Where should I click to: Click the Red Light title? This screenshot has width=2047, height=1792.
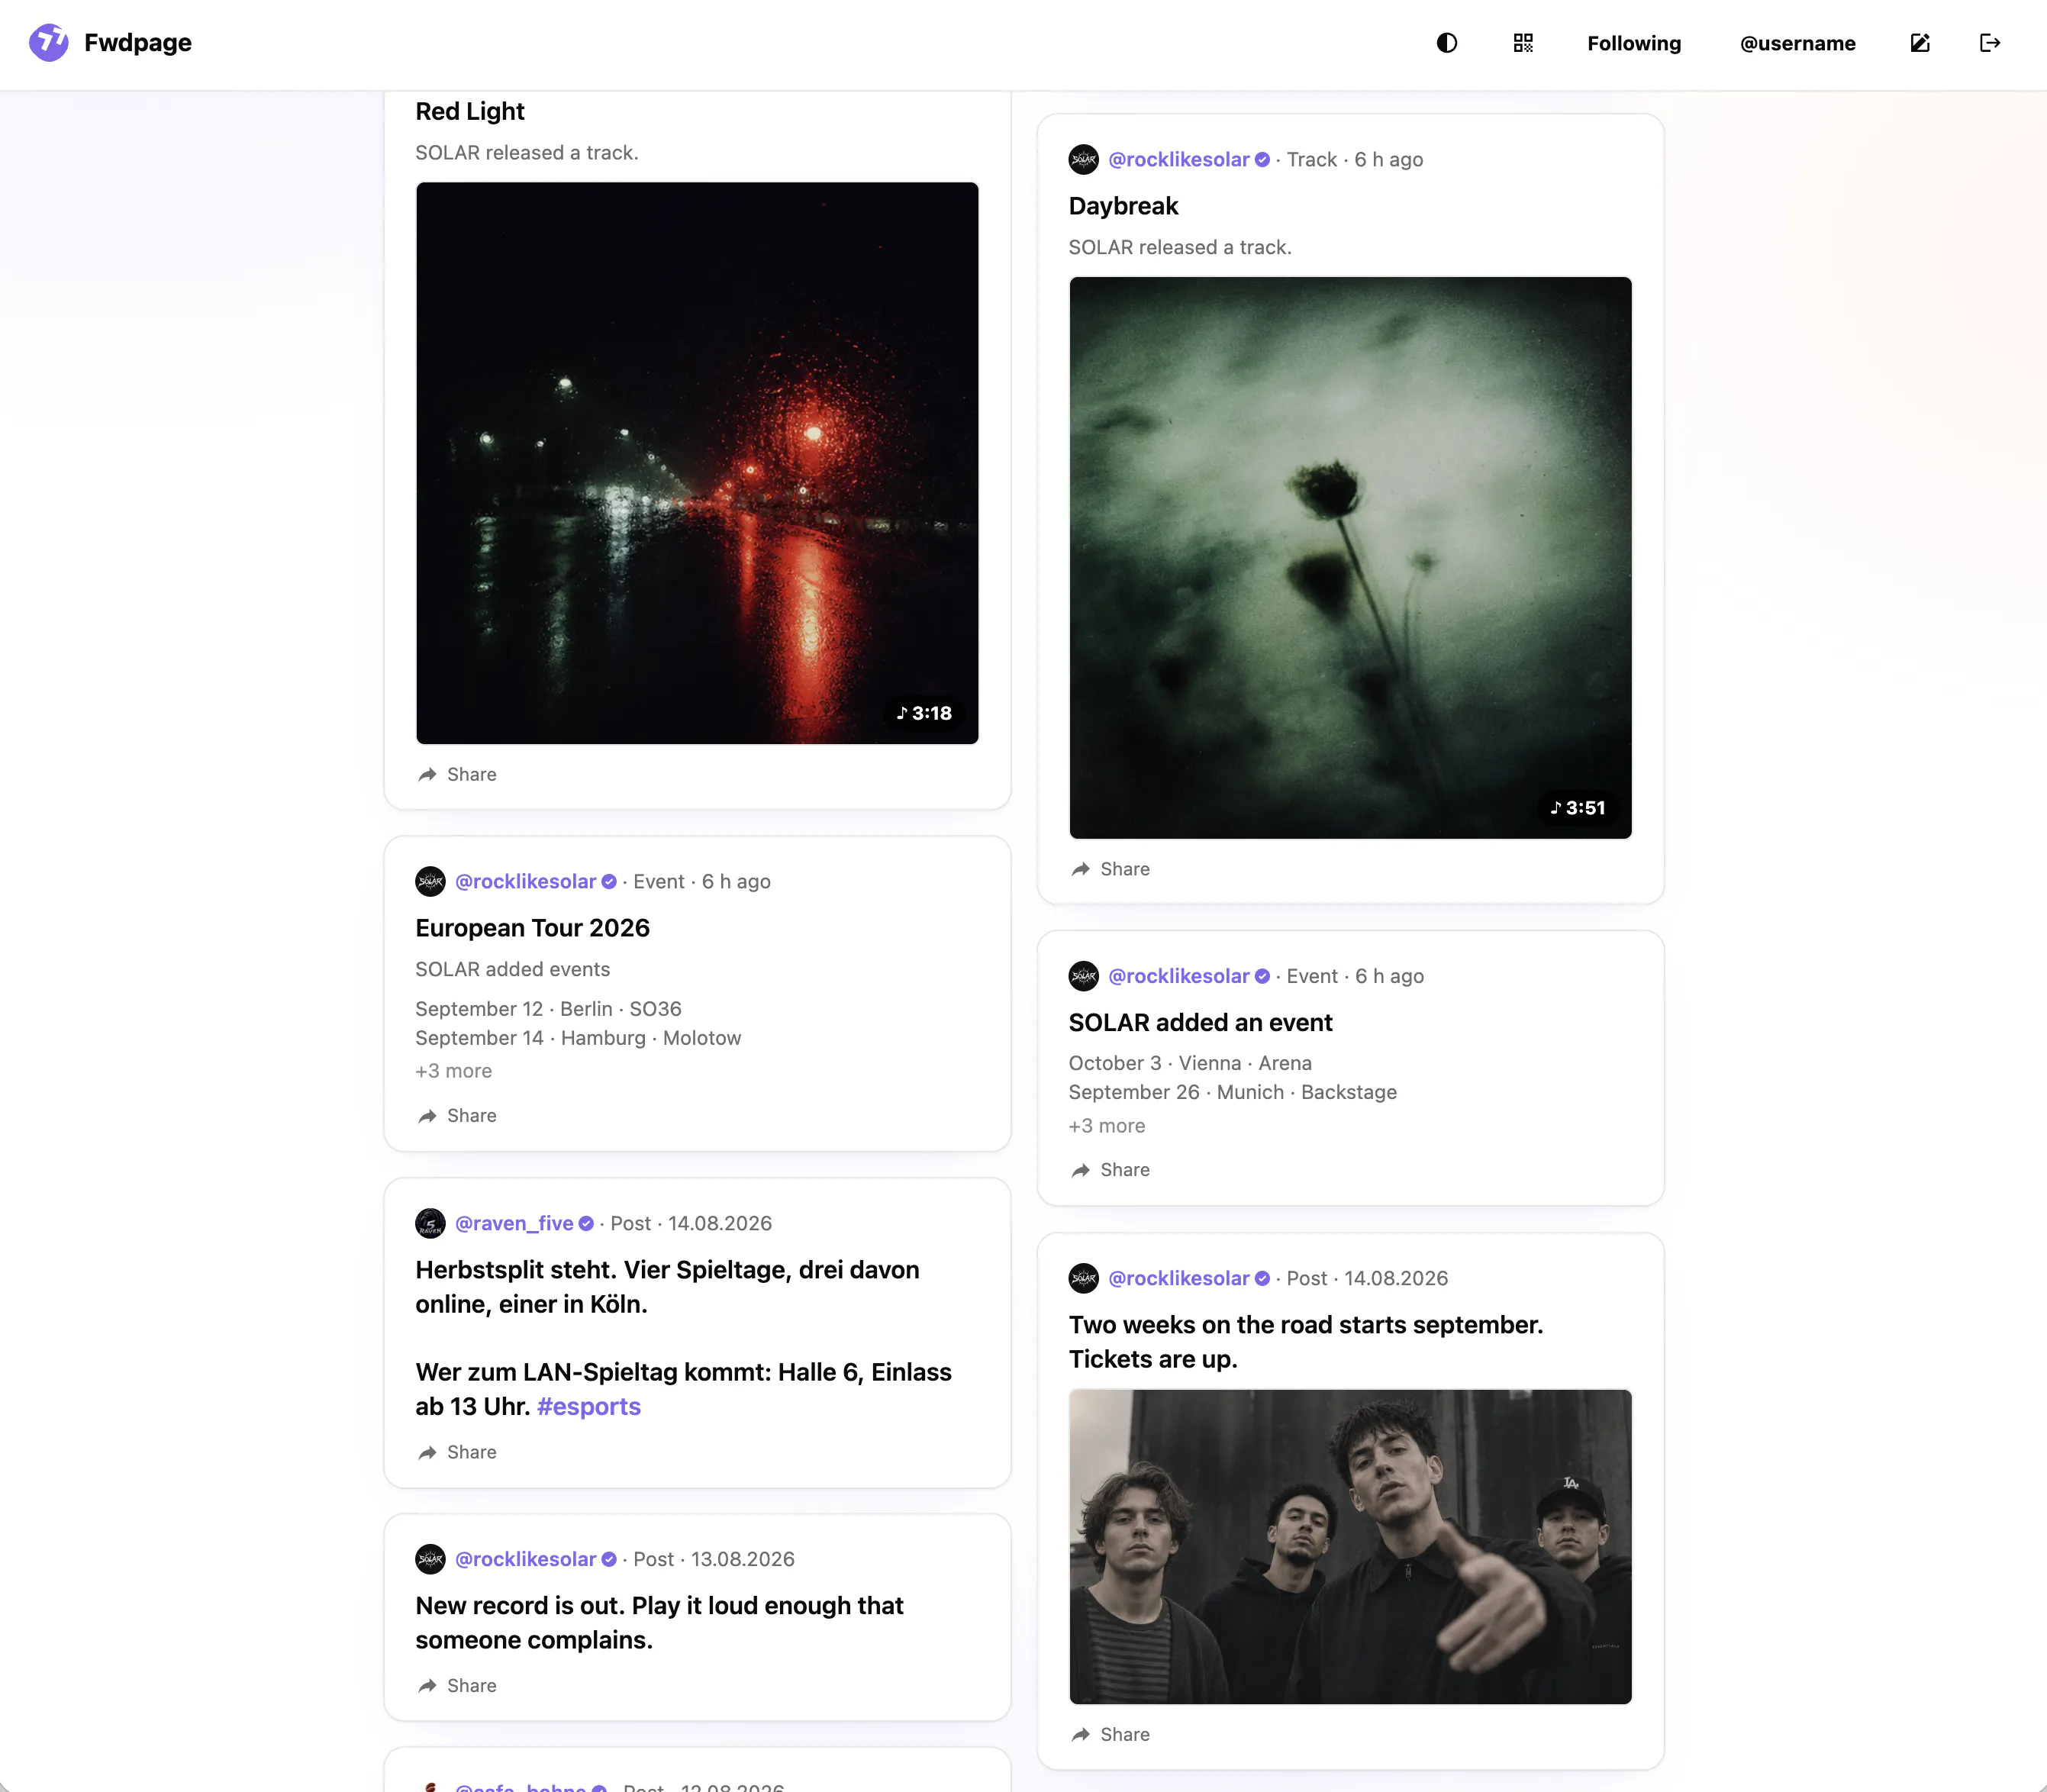[470, 111]
